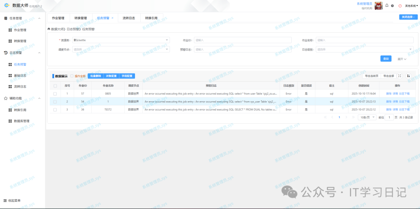Screen dimensions: 420x209
Task: Click the 预警日志 column header
Action: pos(211,86)
